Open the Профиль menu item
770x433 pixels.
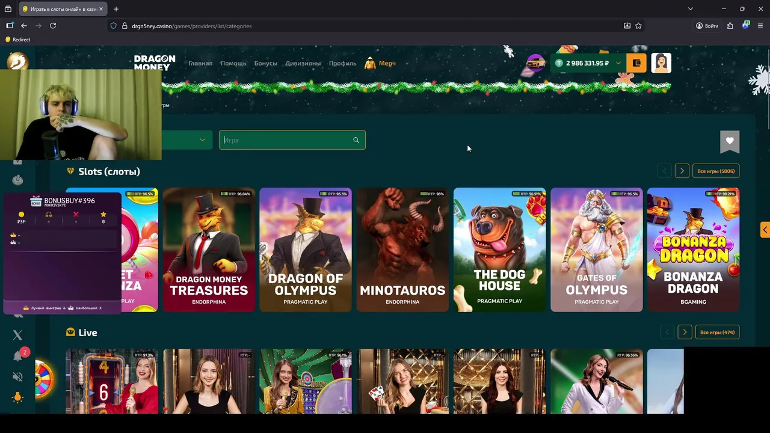343,63
